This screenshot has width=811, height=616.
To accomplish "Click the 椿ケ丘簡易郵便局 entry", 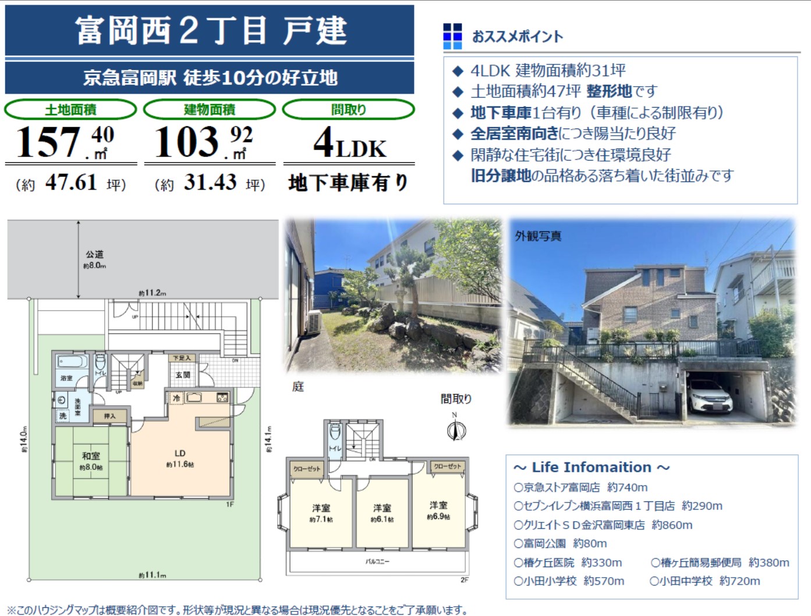I will point(720,562).
